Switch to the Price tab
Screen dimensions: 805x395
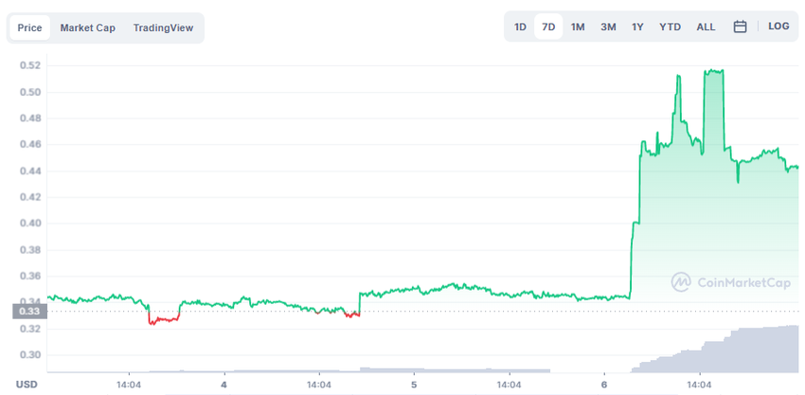tap(29, 27)
